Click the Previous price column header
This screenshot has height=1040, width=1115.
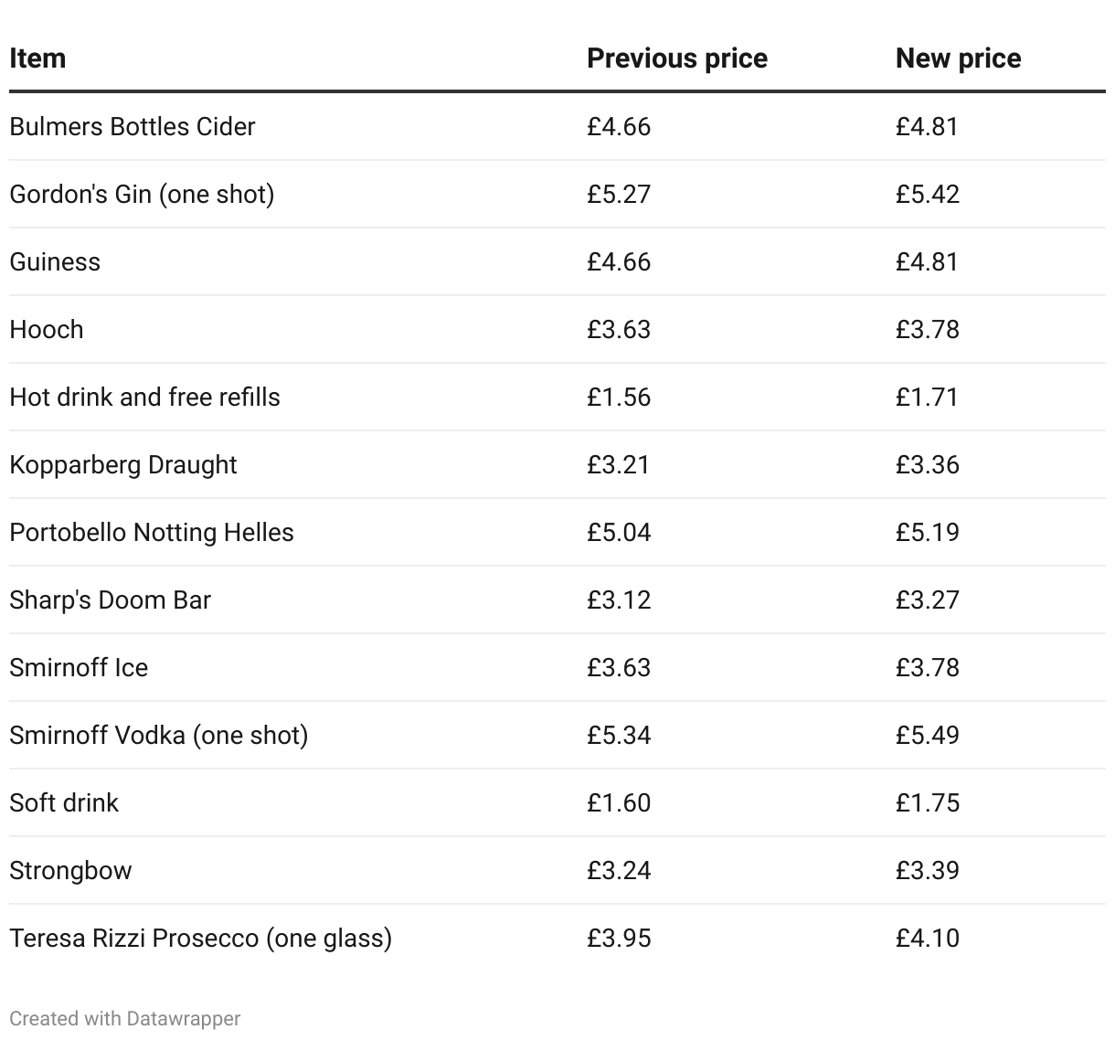click(676, 58)
